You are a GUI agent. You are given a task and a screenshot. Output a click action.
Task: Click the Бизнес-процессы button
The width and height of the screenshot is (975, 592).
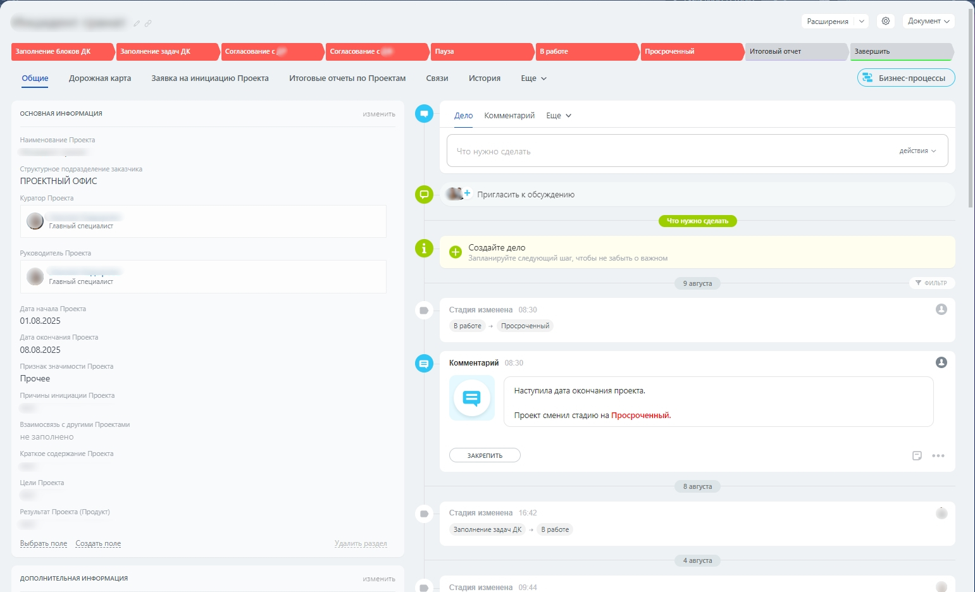pyautogui.click(x=906, y=78)
